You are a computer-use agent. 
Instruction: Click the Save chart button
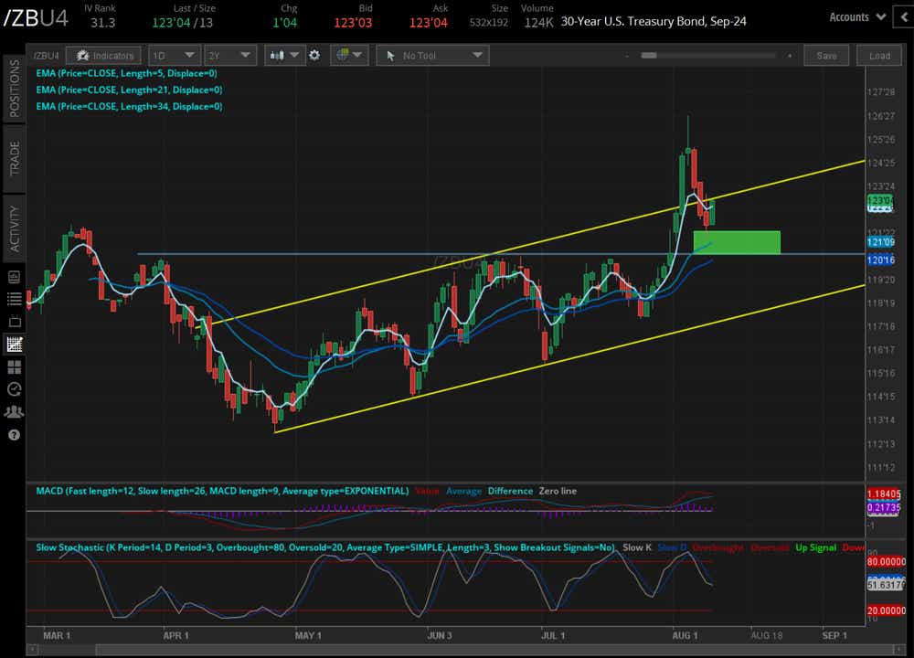point(826,56)
